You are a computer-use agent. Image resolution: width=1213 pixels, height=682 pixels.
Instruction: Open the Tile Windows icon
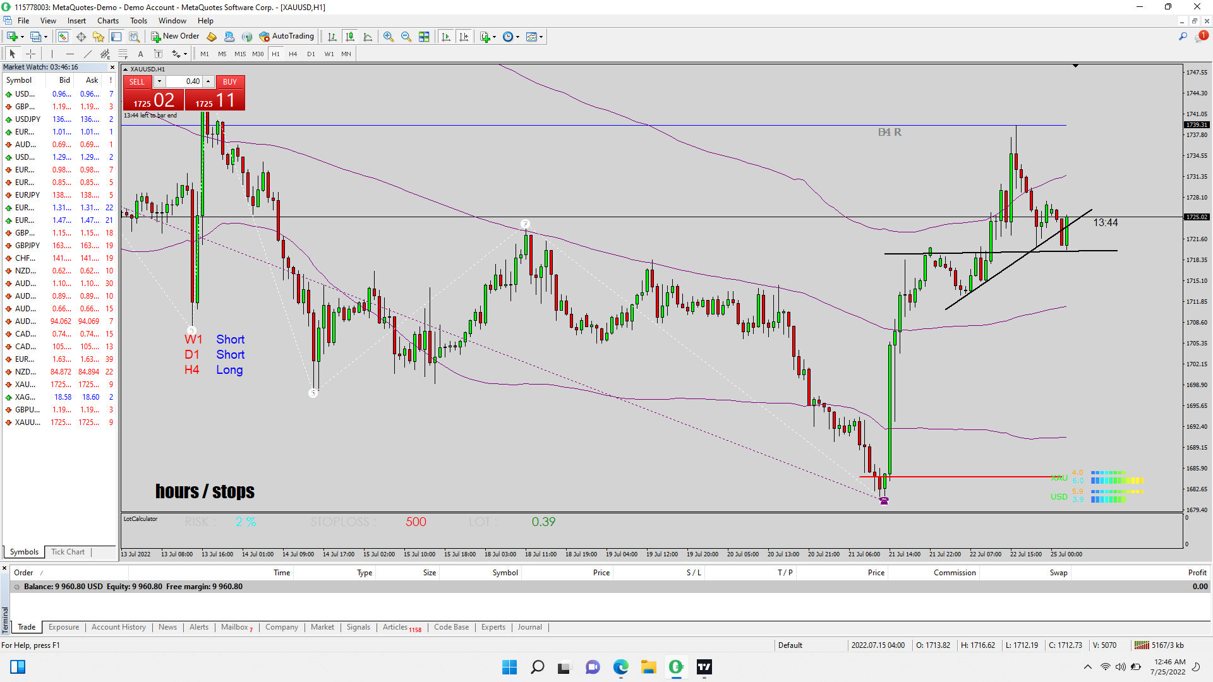(x=424, y=37)
